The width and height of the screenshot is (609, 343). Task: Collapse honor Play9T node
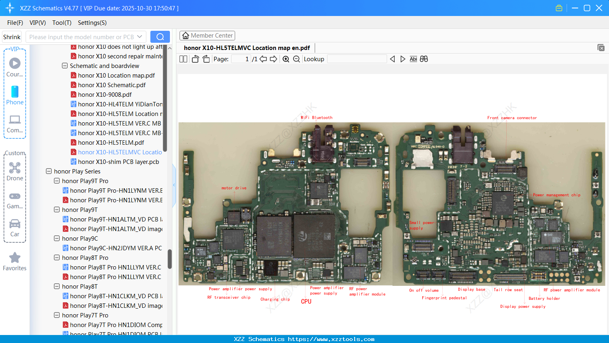pyautogui.click(x=57, y=209)
